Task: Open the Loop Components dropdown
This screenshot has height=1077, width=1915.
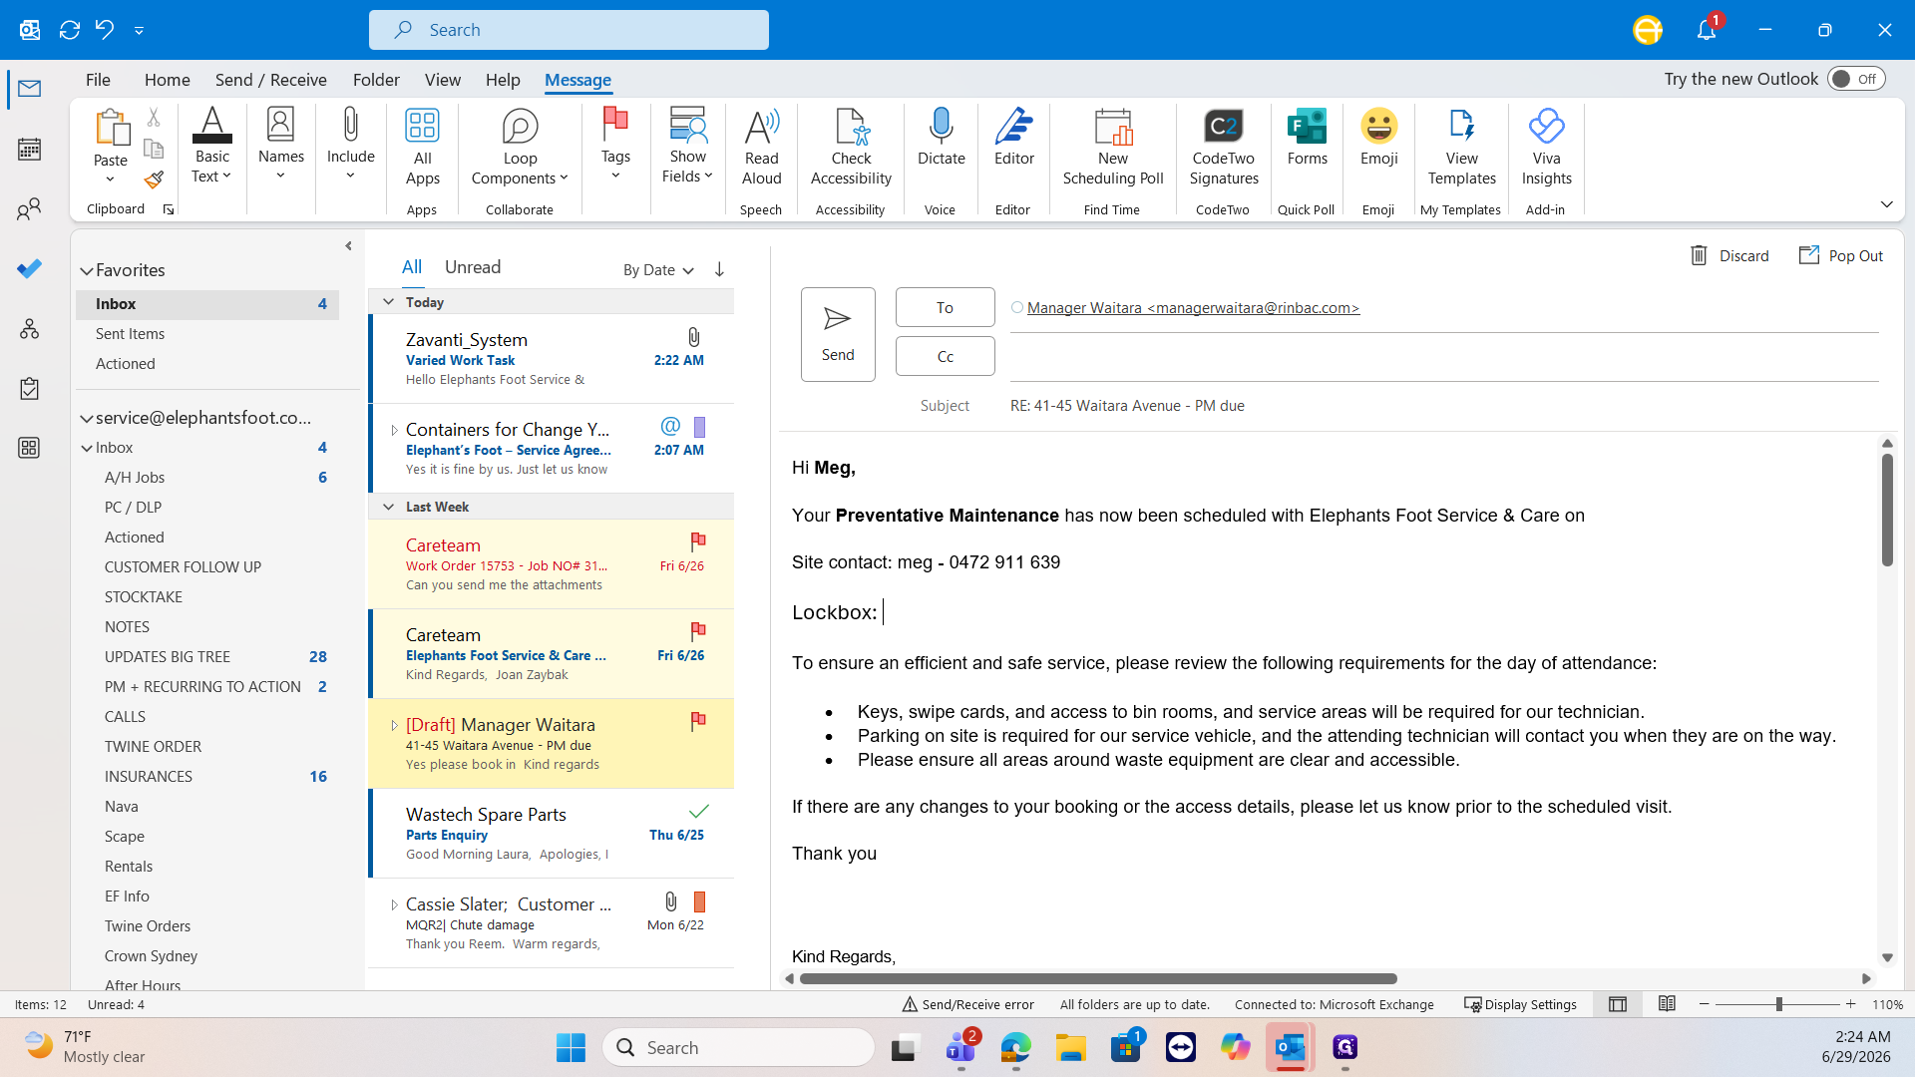Action: point(520,148)
